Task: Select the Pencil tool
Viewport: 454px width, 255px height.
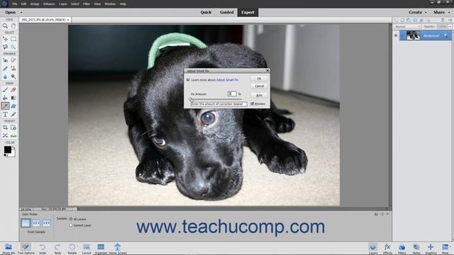Action: tap(13, 114)
